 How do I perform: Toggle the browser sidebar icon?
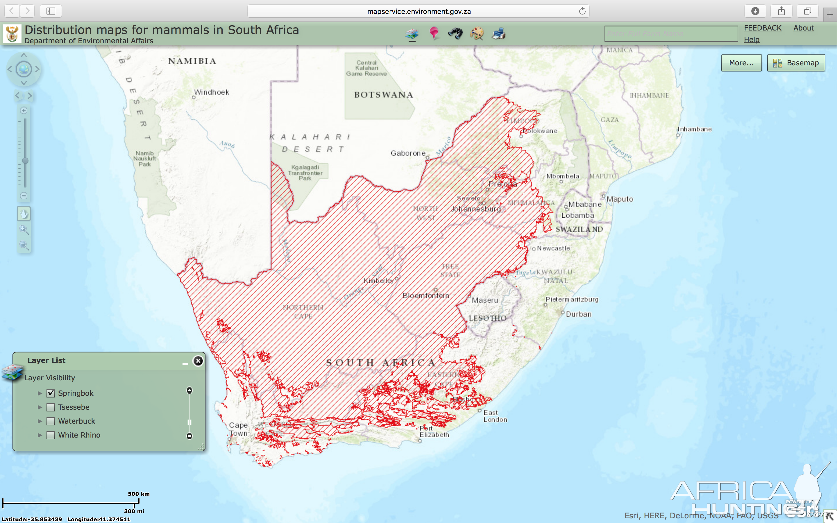(51, 11)
